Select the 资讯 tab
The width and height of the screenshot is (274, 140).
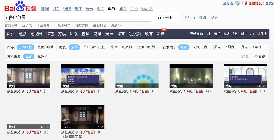coord(97,34)
